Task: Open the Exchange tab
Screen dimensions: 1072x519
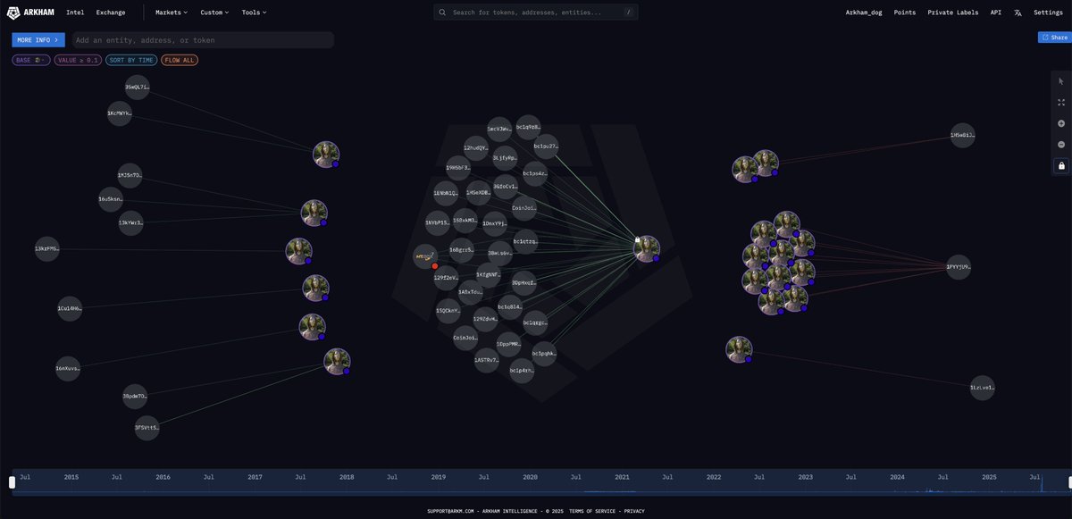Action: click(x=111, y=13)
